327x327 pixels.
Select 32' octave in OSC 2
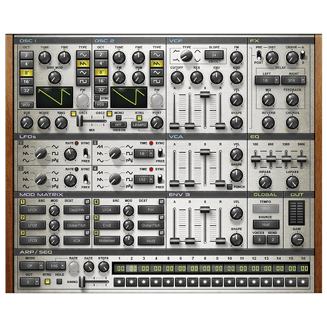tap(101, 90)
